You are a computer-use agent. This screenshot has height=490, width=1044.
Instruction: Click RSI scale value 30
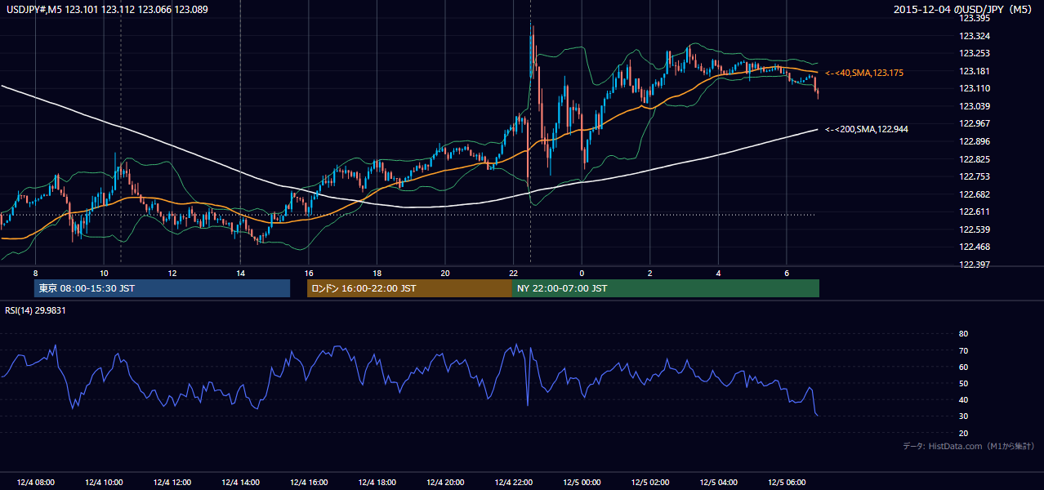point(963,416)
